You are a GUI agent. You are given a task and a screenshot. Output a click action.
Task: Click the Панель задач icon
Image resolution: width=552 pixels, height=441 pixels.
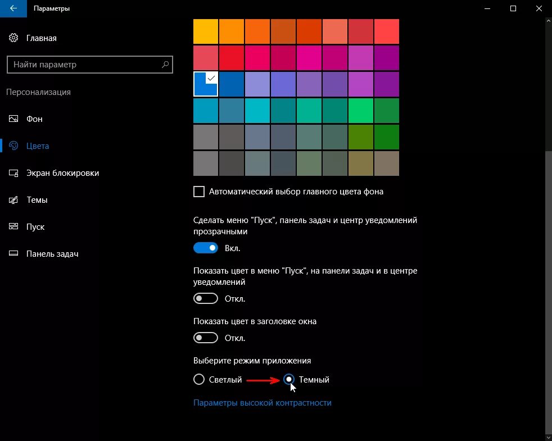[13, 254]
